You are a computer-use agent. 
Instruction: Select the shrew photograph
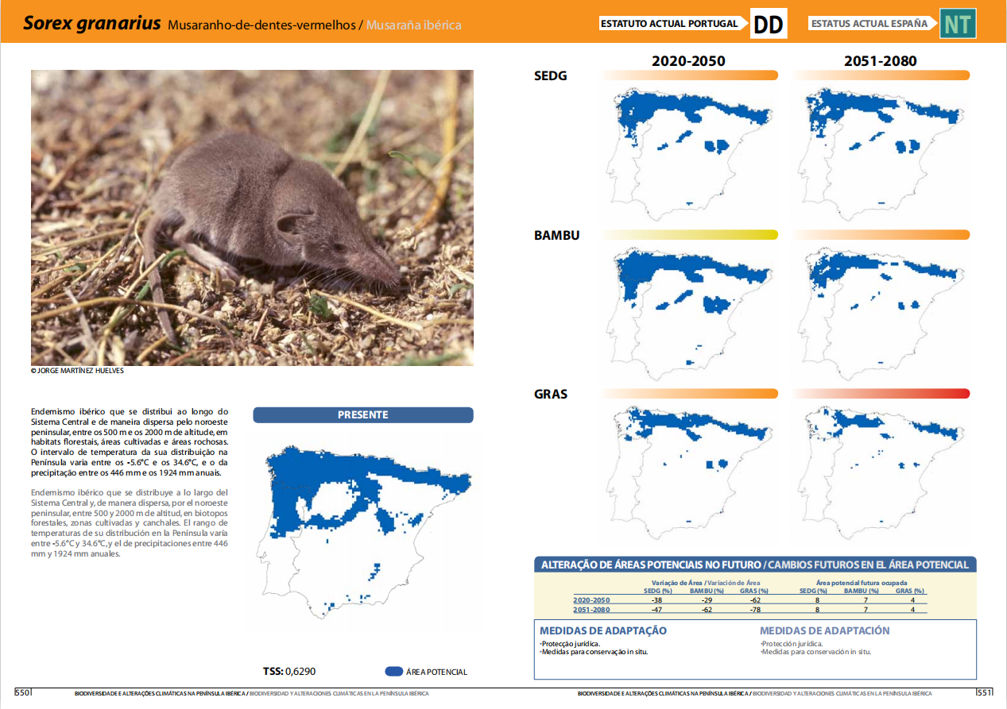tap(252, 218)
